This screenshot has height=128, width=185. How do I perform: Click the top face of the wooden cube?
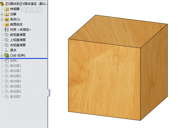[x=118, y=31]
